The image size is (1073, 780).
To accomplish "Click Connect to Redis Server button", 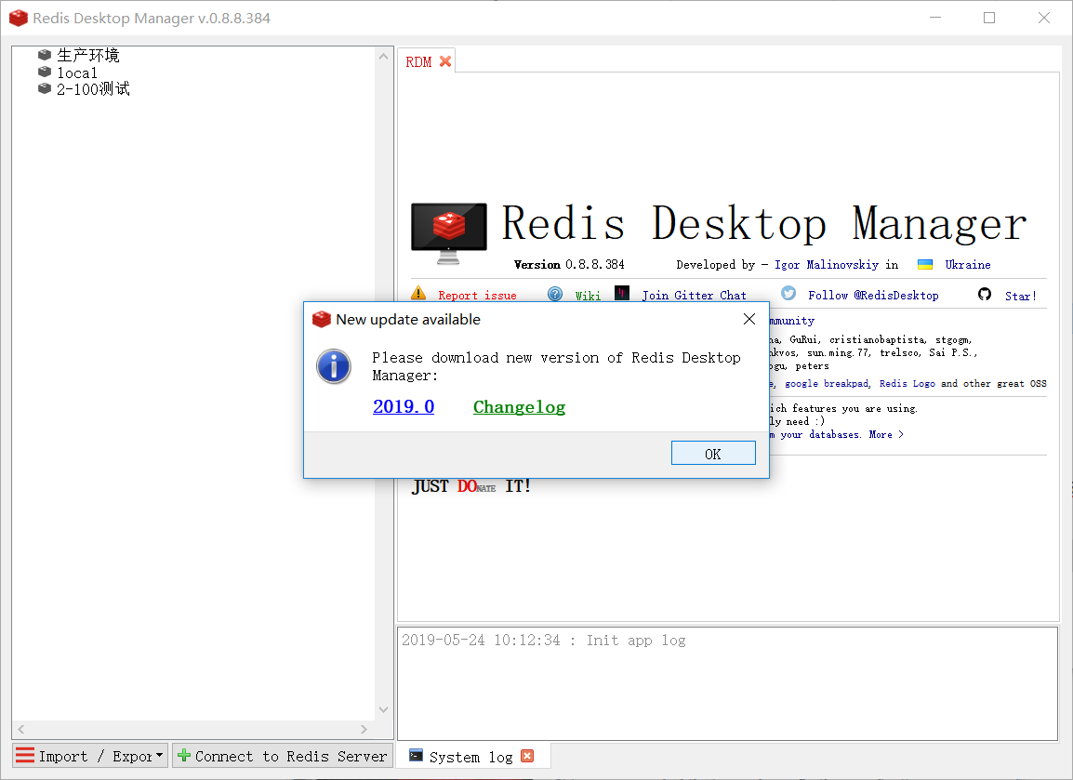I will coord(283,756).
